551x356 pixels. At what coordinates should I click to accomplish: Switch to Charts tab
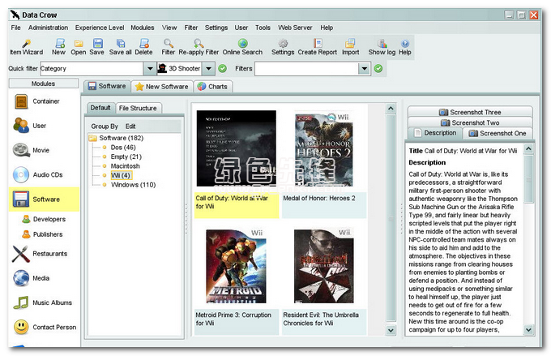click(x=212, y=87)
